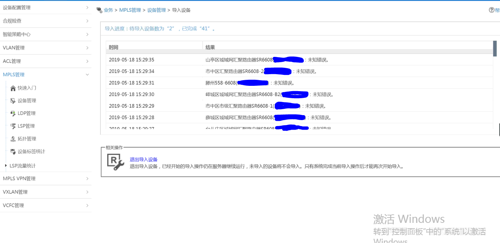Click MPLS管理 breadcrumb link
This screenshot has height=243, width=500.
pyautogui.click(x=130, y=10)
